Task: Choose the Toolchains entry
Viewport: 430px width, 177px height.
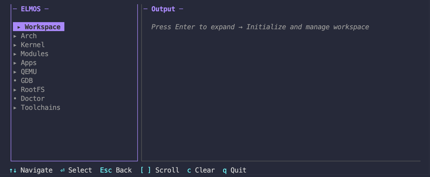Action: (x=40, y=107)
